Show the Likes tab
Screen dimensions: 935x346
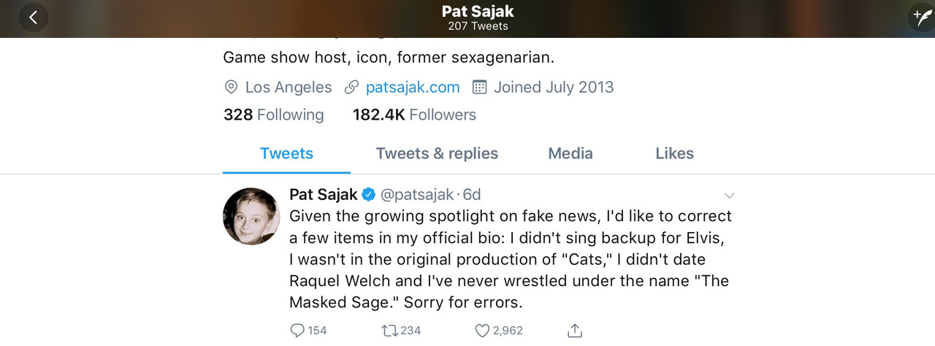[x=674, y=153]
